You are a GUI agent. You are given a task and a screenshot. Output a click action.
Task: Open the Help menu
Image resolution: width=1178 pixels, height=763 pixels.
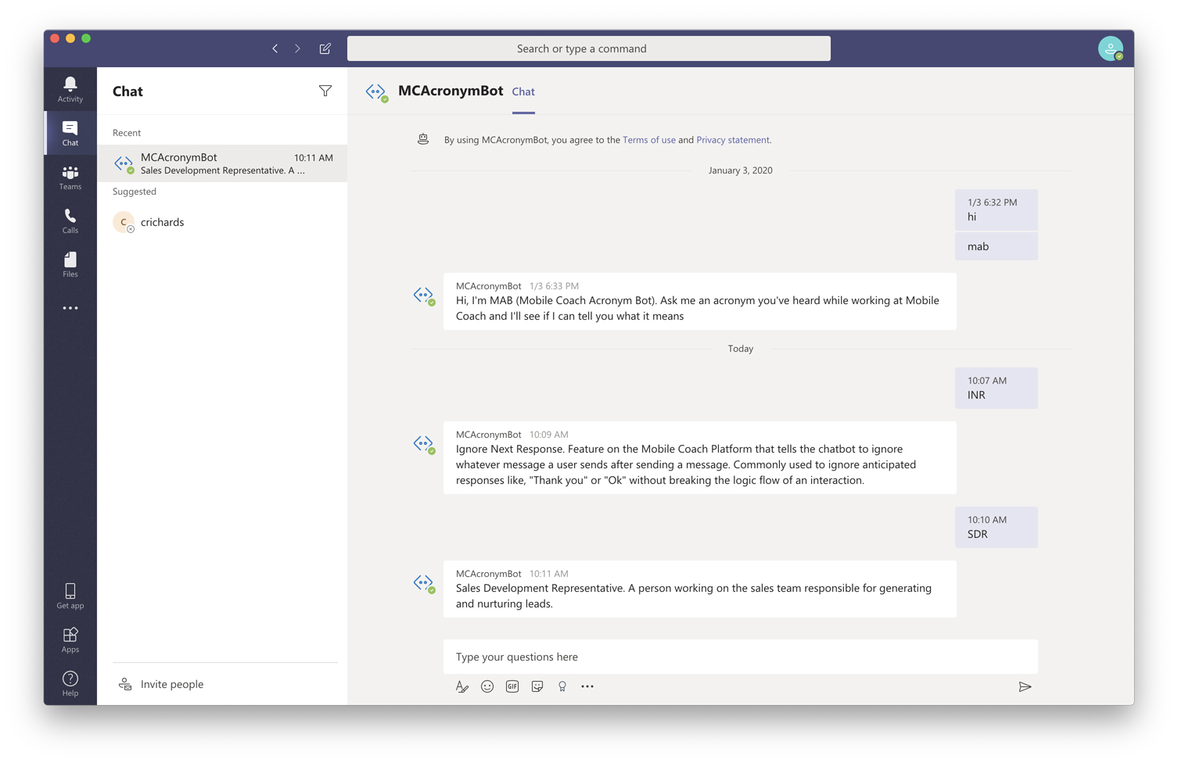pyautogui.click(x=70, y=683)
